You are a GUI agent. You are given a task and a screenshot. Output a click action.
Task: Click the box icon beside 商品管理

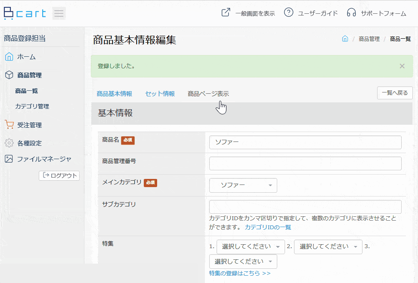point(9,75)
